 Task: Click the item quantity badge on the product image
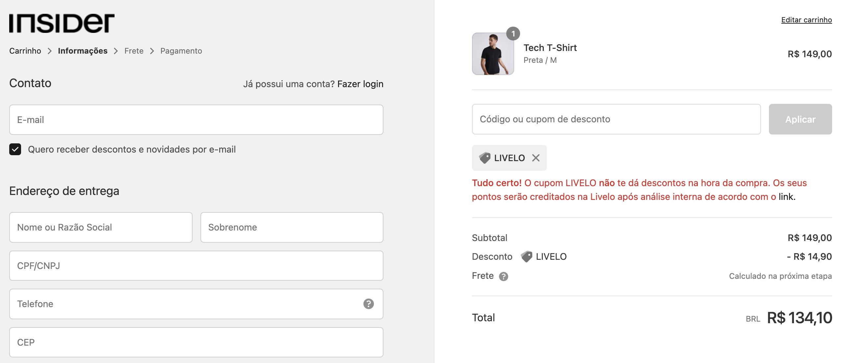click(x=513, y=34)
